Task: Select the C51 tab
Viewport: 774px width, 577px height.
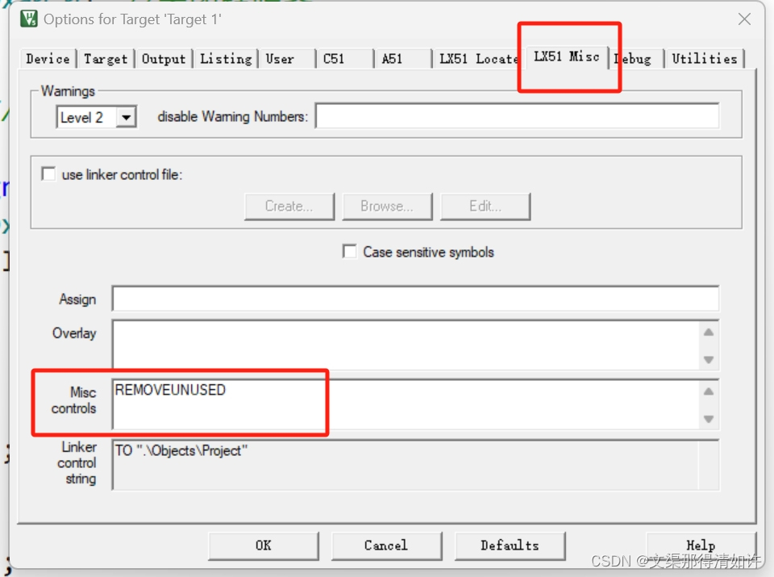Action: [346, 59]
